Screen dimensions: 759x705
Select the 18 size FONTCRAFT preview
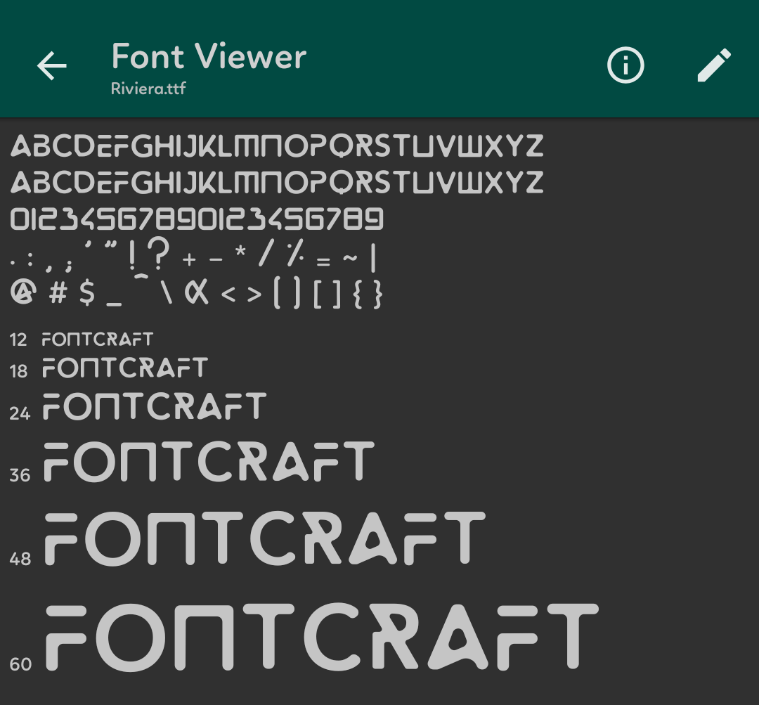pos(125,368)
